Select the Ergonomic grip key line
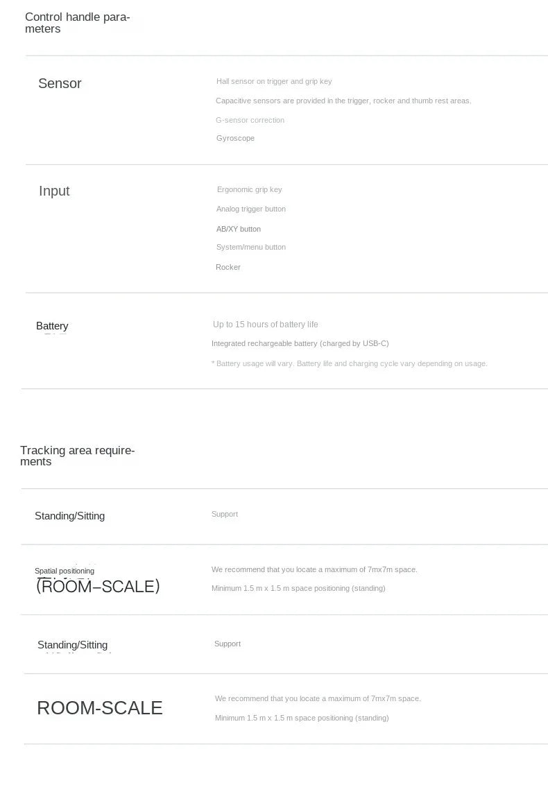548x801 pixels. pos(250,189)
